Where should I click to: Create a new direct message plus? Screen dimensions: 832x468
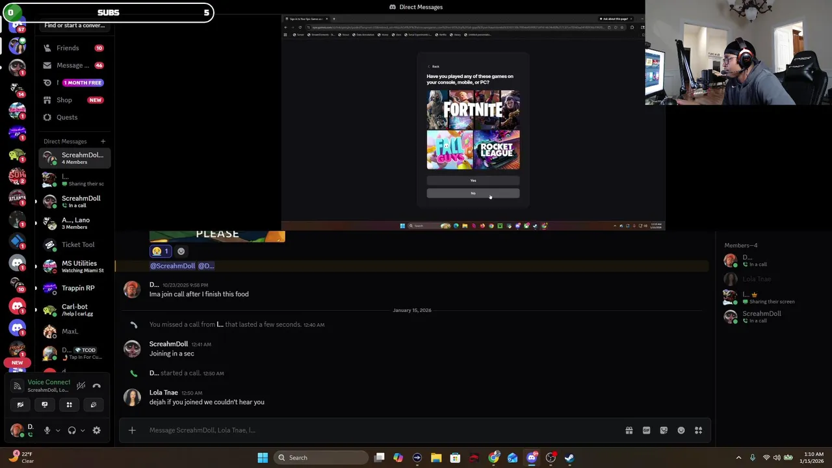103,141
